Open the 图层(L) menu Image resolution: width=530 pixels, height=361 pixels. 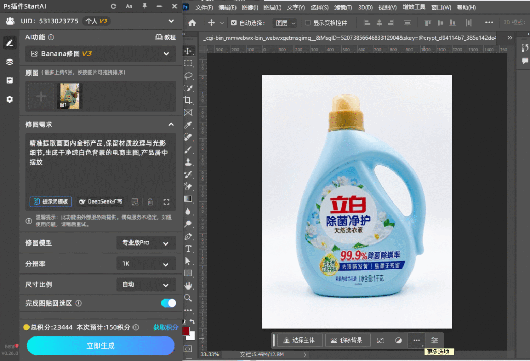point(272,7)
